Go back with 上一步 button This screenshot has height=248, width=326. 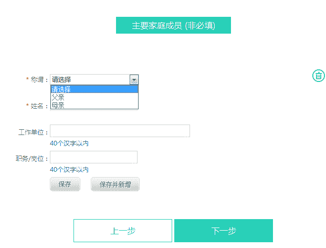click(123, 231)
